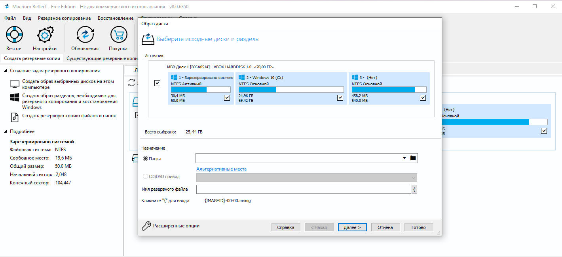
Task: Uncheck partition 2 Windows 10 (C:) checkbox
Action: pos(340,98)
